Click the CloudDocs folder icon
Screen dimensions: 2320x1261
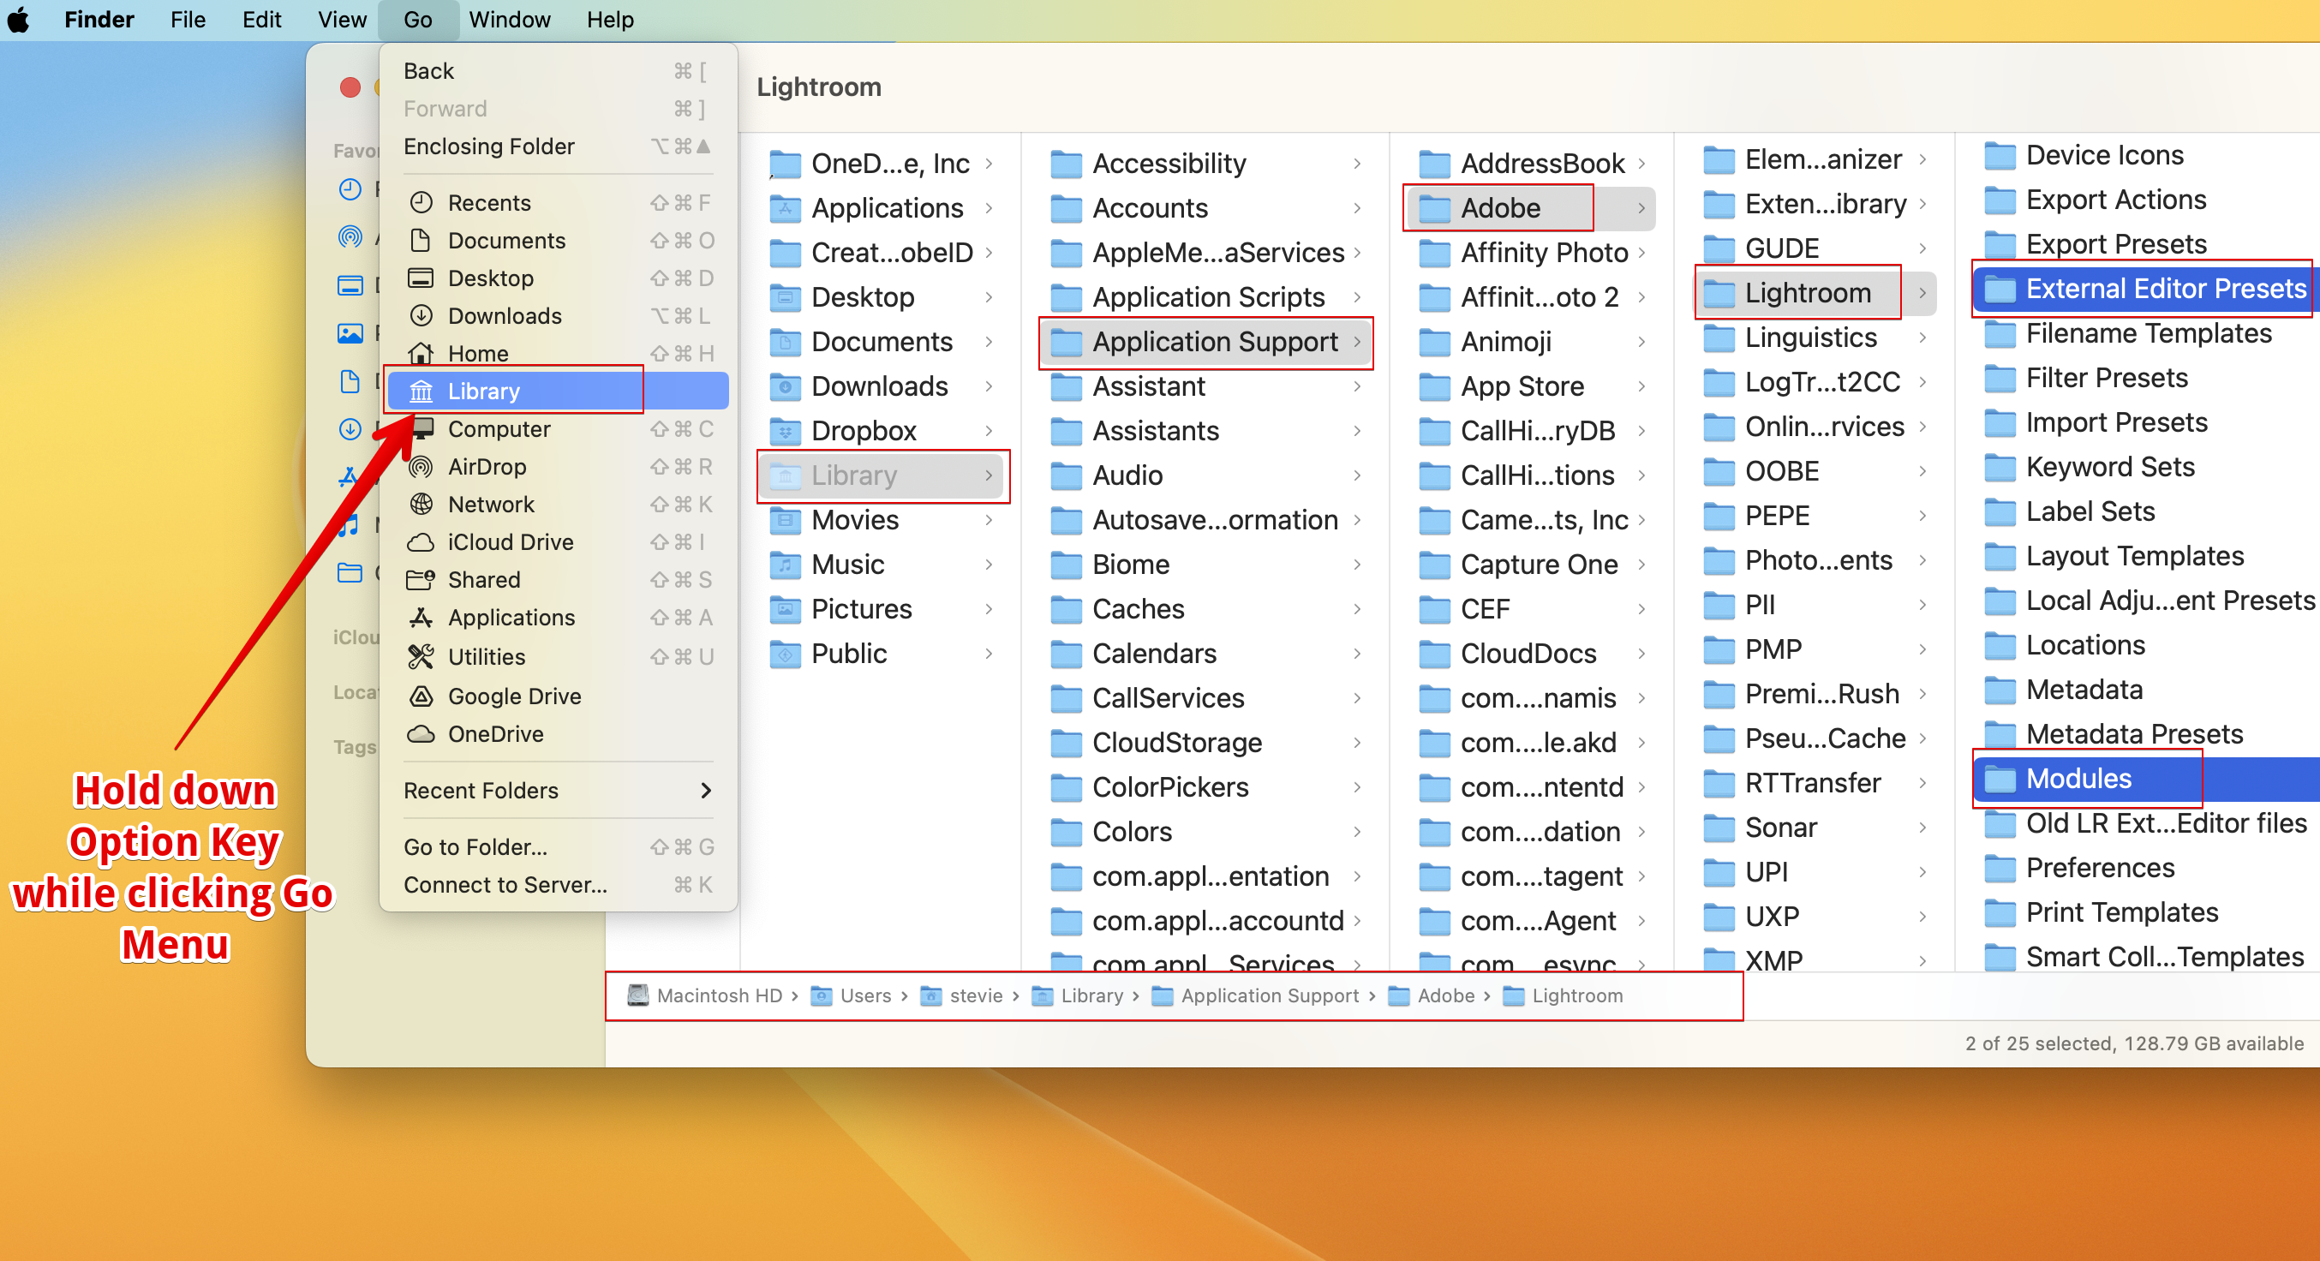click(x=1434, y=653)
